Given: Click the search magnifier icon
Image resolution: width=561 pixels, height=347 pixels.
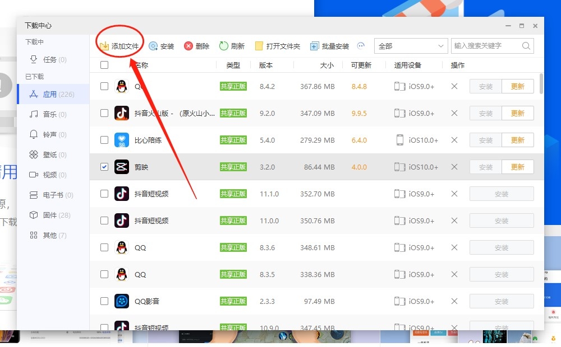Looking at the screenshot, I should [x=526, y=46].
